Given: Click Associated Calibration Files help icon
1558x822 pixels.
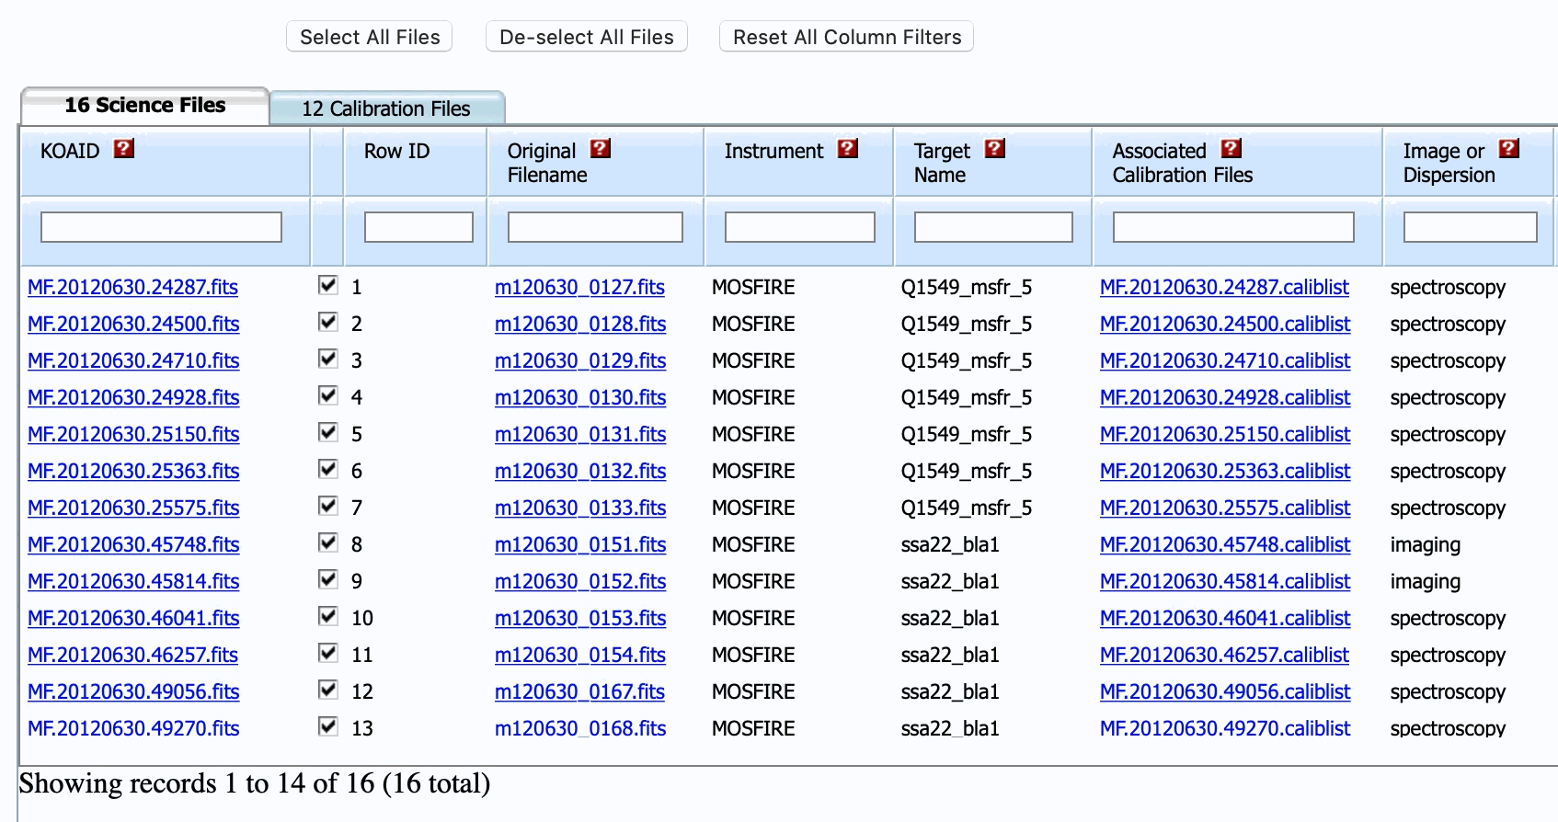Looking at the screenshot, I should coord(1232,149).
